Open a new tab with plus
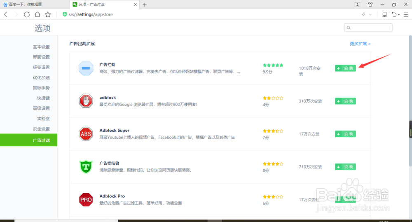 click(x=145, y=5)
